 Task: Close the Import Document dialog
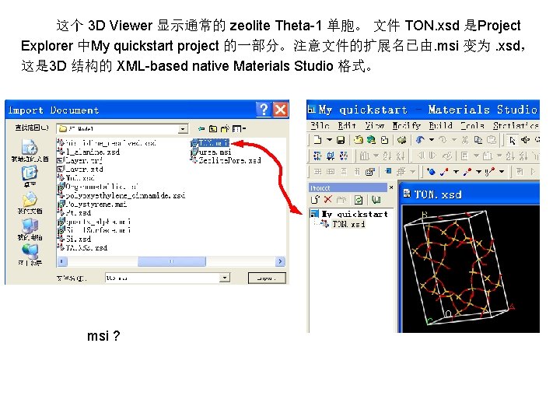(x=280, y=110)
